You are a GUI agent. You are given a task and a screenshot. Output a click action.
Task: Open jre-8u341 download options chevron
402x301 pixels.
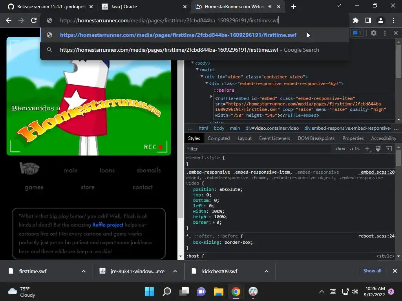click(x=175, y=271)
